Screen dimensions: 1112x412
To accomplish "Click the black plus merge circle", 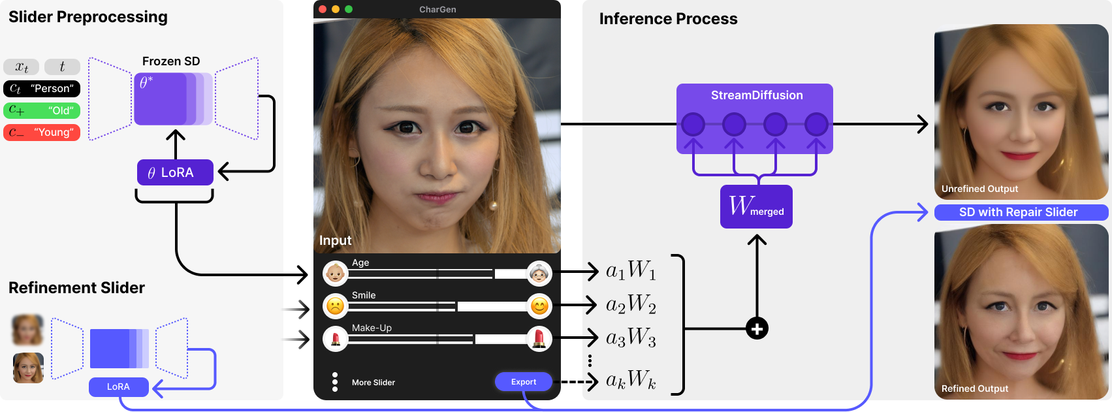I will (757, 328).
